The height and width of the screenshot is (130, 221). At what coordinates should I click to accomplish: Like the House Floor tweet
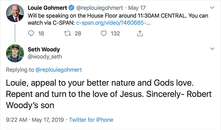tap(104, 33)
